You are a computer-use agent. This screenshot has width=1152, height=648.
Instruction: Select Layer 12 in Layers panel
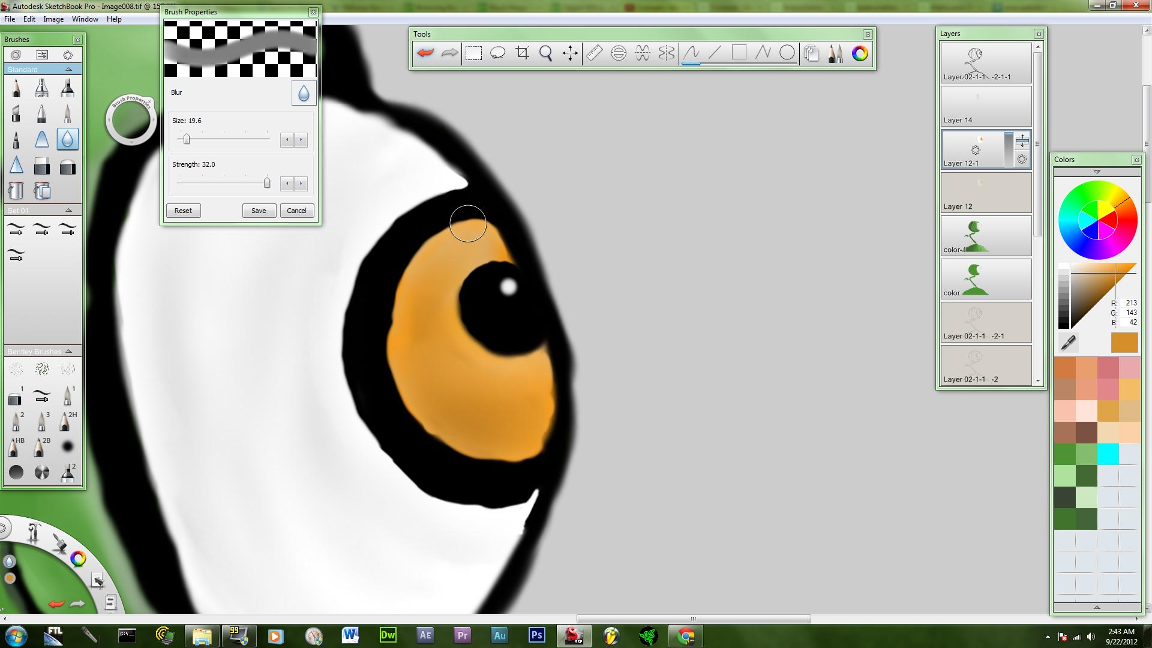point(986,192)
